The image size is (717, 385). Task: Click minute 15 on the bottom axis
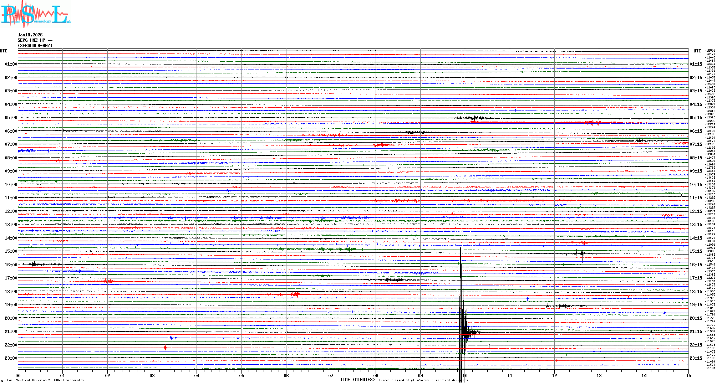coord(688,375)
